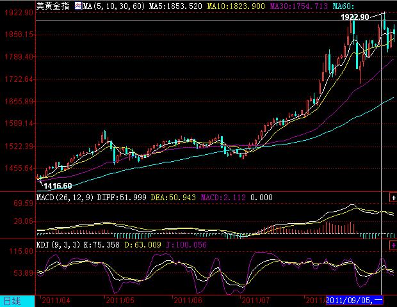This screenshot has height=307, width=397.
Task: Click the 1455.64 price axis label
Action: [19, 168]
